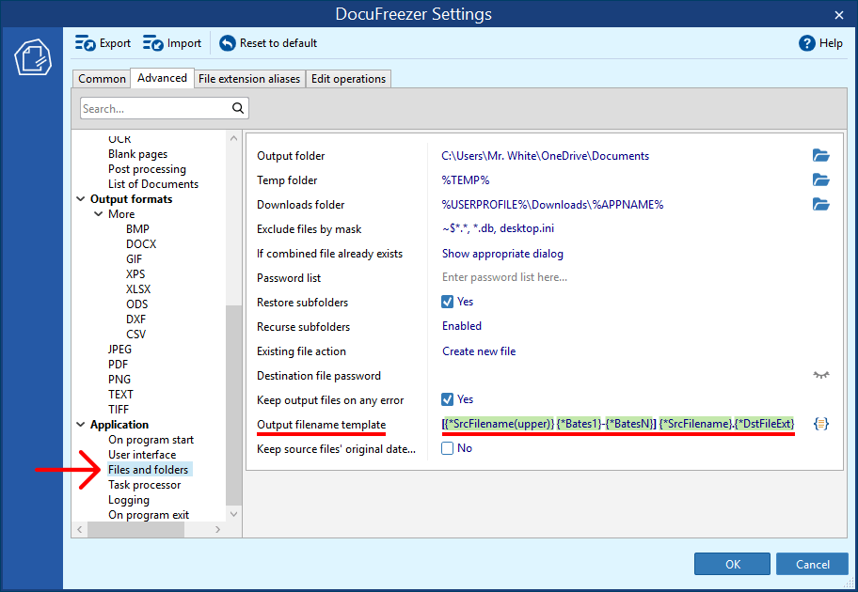The image size is (858, 592).
Task: Switch to the Common tab
Action: (102, 79)
